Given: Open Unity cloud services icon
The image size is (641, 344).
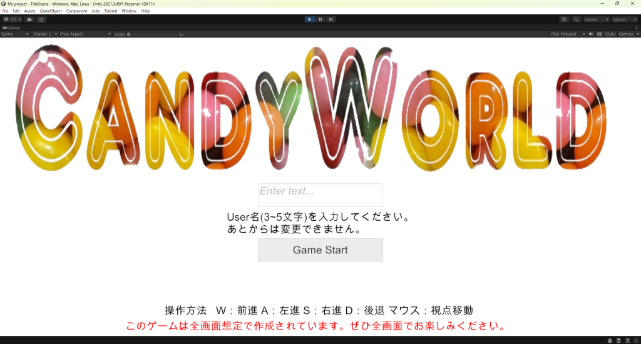Looking at the screenshot, I should [x=29, y=19].
